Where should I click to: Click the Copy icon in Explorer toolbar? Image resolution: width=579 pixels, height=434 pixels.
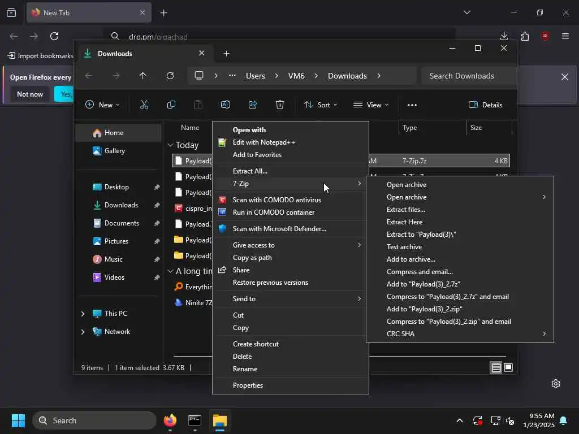(171, 105)
